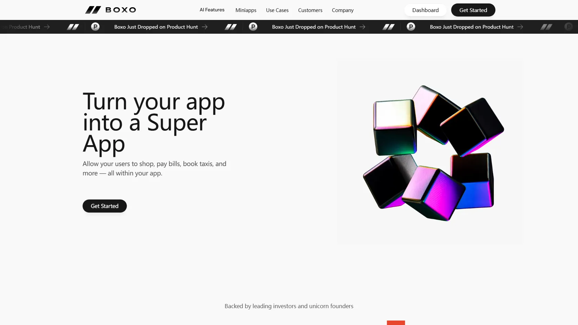Click the Dashboard button
Screen dimensions: 578x325
click(426, 10)
